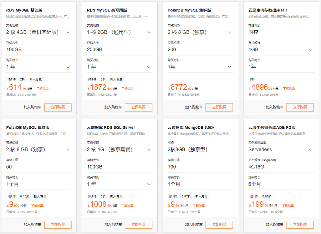
Task: Click the ¥8772.00 price
Action: tap(183, 88)
